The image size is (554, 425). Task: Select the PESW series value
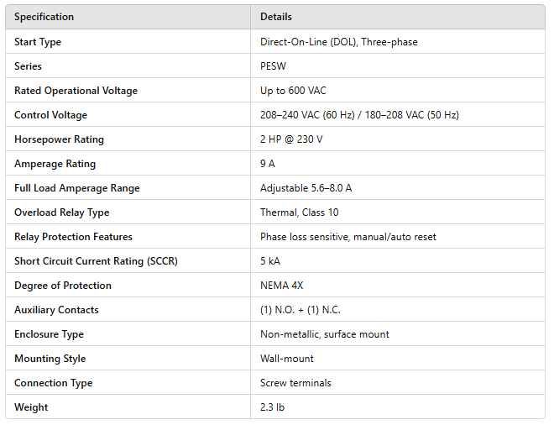pos(274,66)
